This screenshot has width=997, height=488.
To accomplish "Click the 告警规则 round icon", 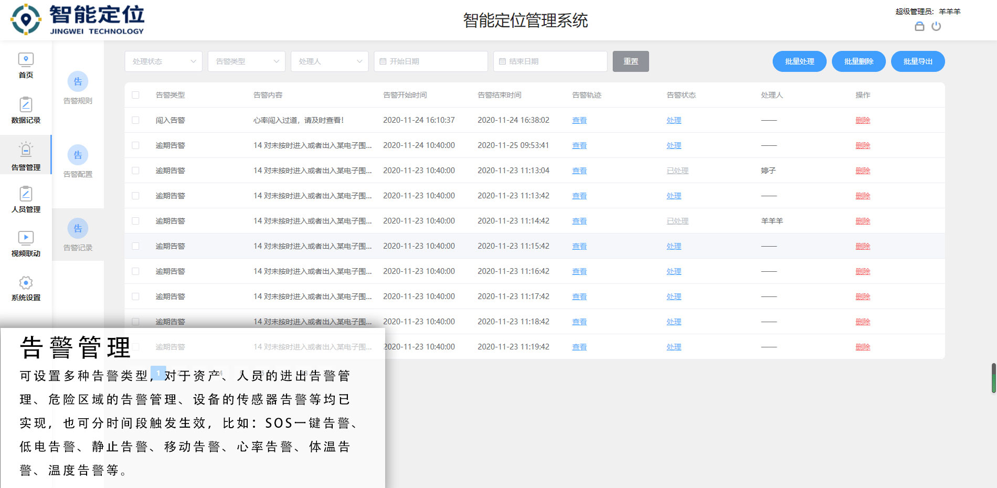I will point(78,81).
